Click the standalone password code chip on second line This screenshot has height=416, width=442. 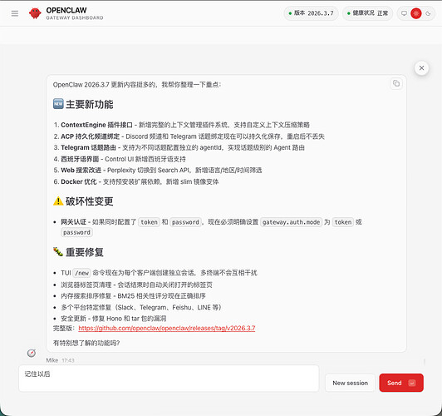coord(76,233)
